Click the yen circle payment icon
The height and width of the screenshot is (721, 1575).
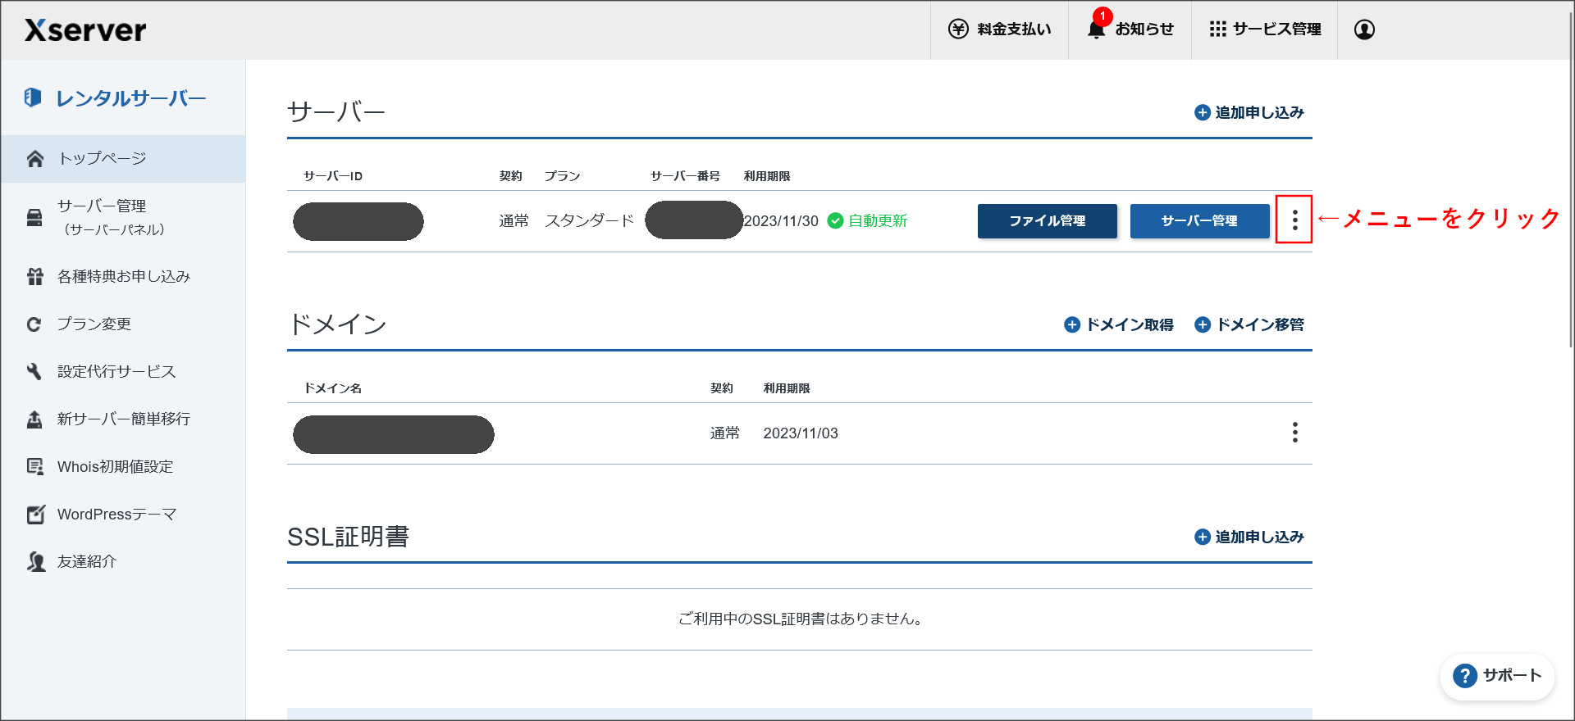(958, 29)
